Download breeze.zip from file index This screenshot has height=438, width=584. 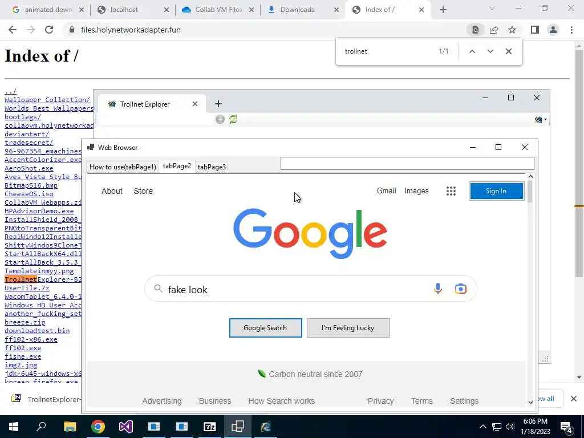pos(25,322)
